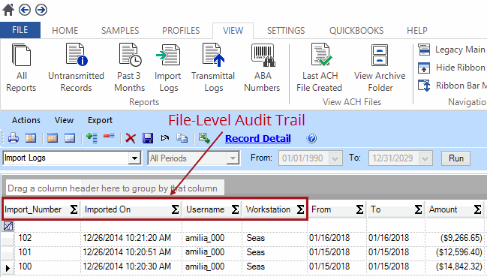
Task: View Last ACH File Created
Action: click(320, 68)
